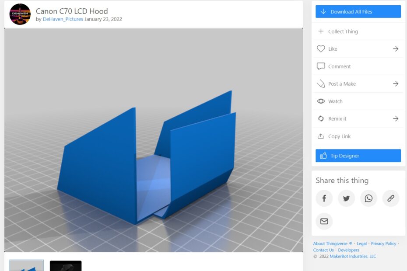The width and height of the screenshot is (407, 271).
Task: Click the speech bubble Comment icon
Action: [x=321, y=66]
